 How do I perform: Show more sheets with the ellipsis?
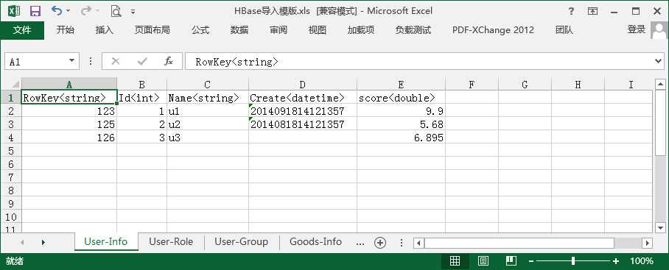(360, 244)
